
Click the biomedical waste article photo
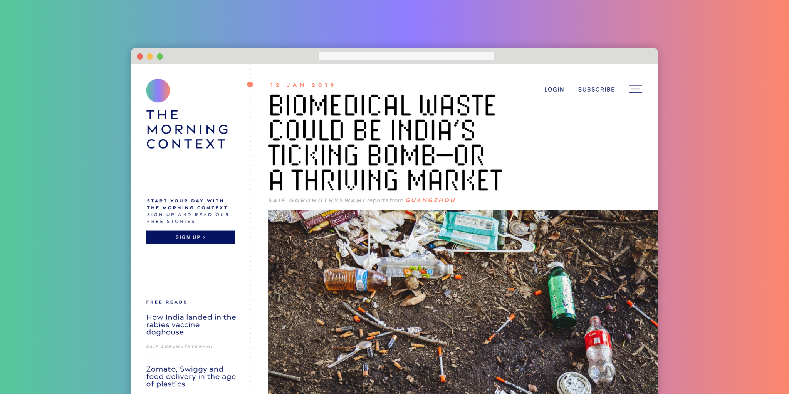coord(463,302)
